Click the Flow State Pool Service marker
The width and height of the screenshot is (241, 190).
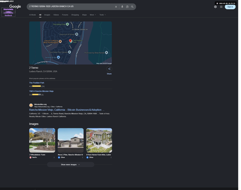pyautogui.click(x=69, y=52)
